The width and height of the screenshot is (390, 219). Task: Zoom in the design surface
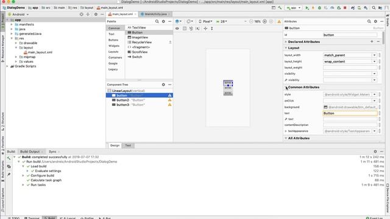click(264, 22)
